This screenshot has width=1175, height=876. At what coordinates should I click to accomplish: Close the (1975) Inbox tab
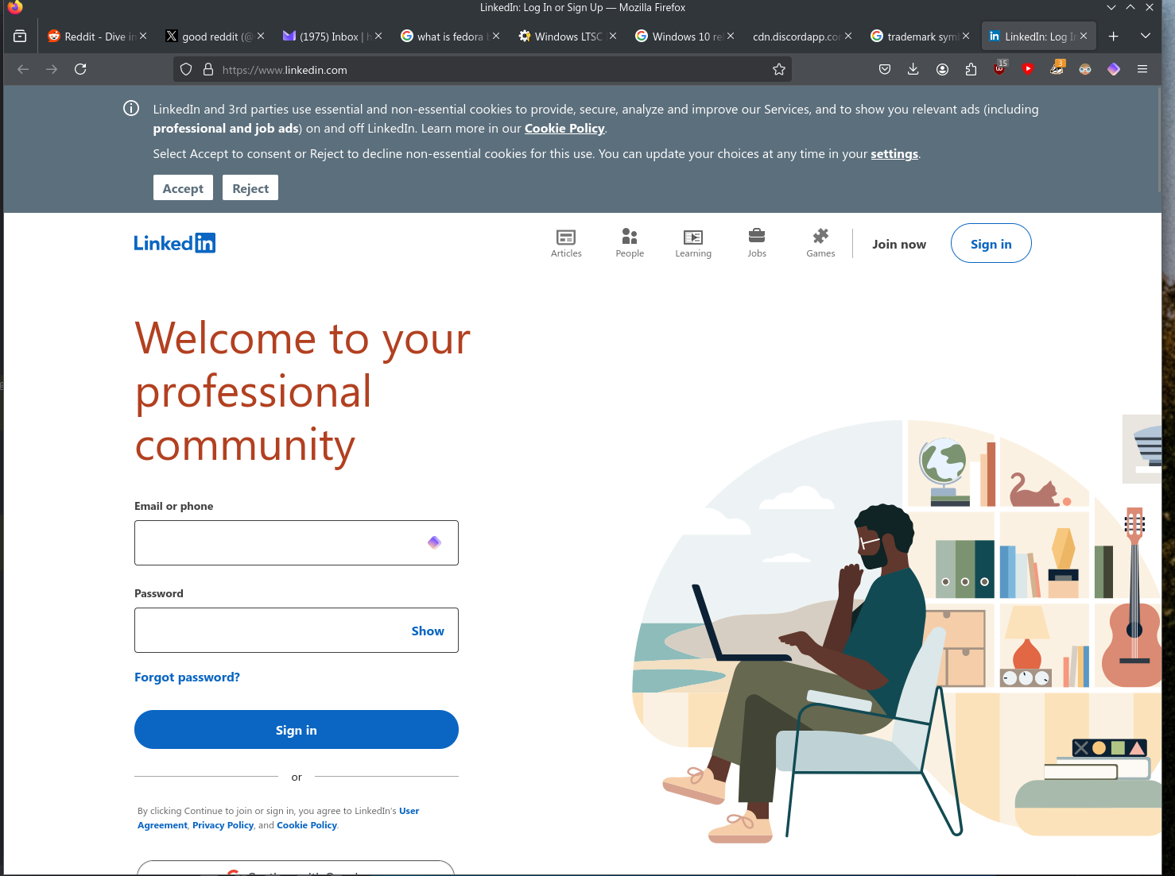378,37
